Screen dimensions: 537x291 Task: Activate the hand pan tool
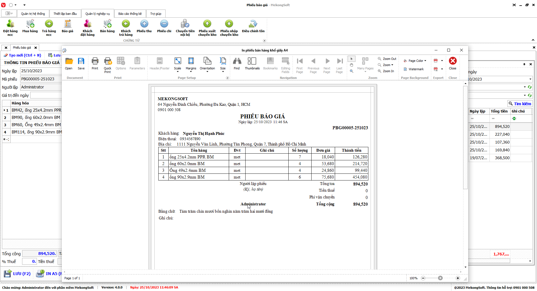click(x=352, y=65)
